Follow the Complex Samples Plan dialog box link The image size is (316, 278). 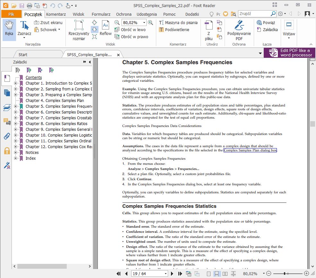(x=250, y=150)
